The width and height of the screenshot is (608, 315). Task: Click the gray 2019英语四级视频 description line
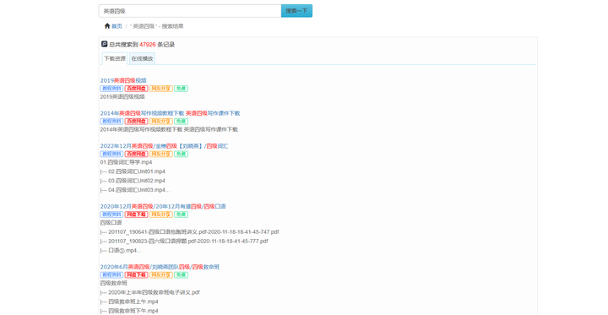[122, 97]
